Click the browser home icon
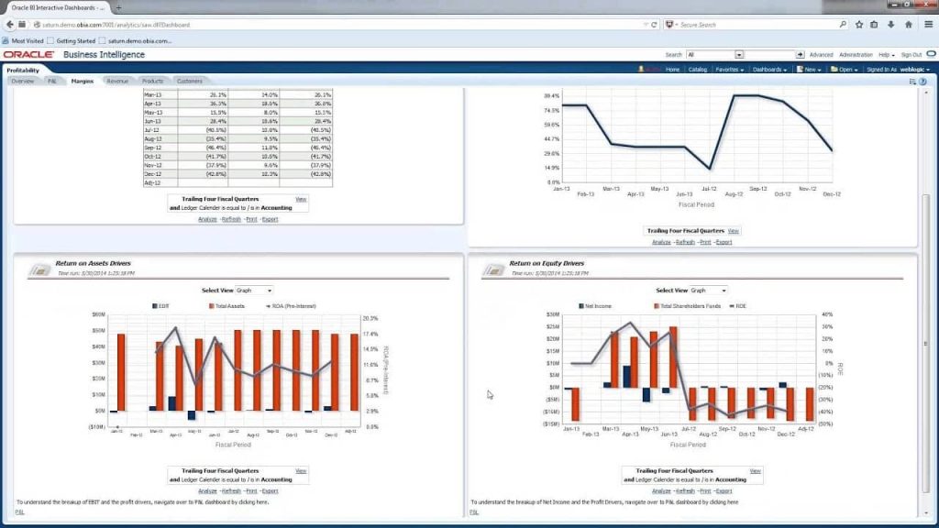939x528 pixels. (909, 25)
